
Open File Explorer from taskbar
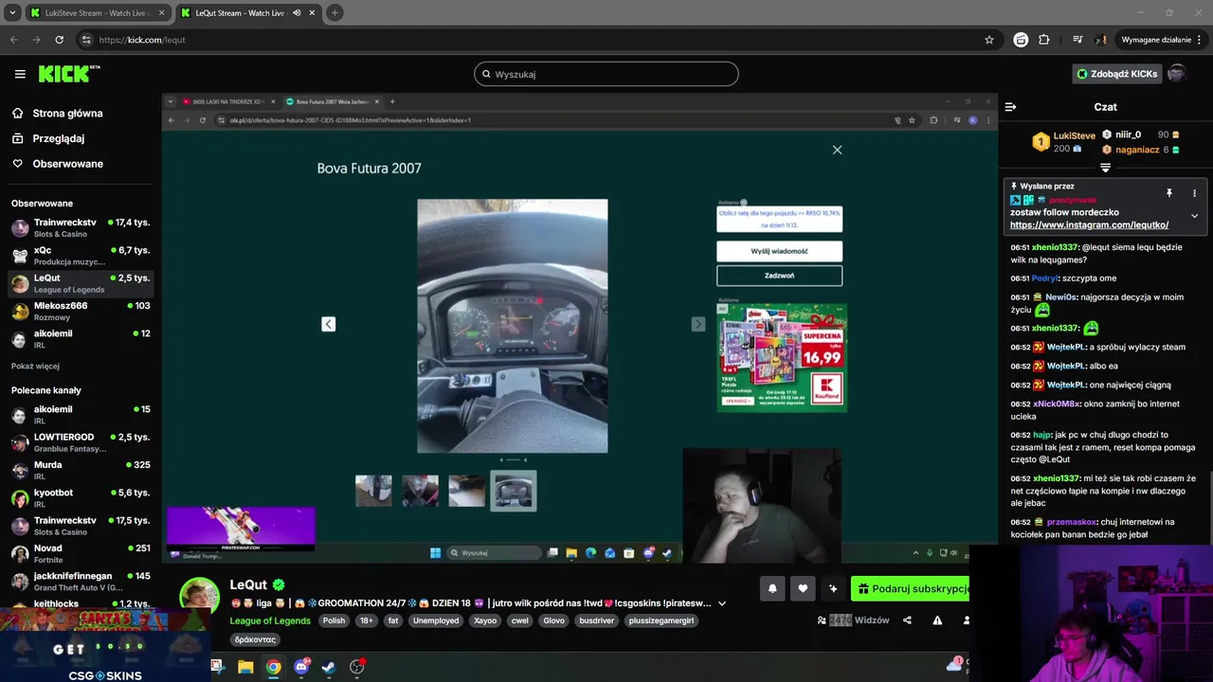245,667
